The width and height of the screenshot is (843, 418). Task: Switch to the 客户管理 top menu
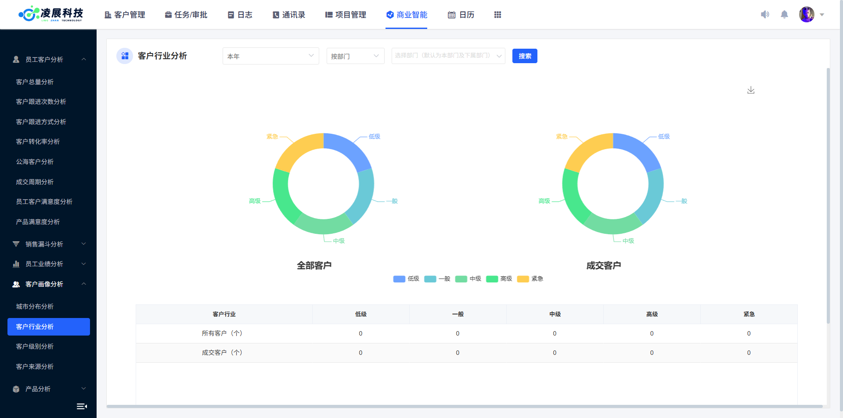click(125, 15)
